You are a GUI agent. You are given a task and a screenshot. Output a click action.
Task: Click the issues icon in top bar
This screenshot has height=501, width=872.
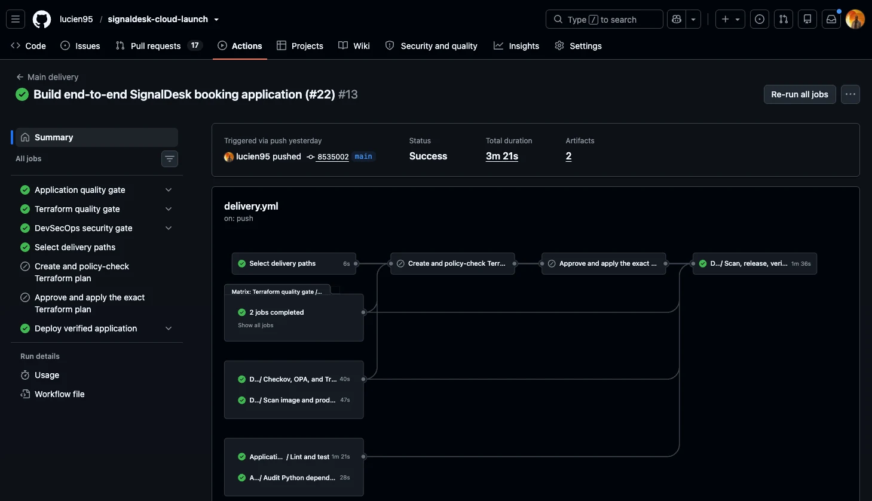(x=760, y=19)
